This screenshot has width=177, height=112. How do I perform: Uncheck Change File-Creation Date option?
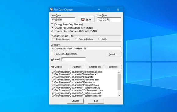[x=52, y=28]
